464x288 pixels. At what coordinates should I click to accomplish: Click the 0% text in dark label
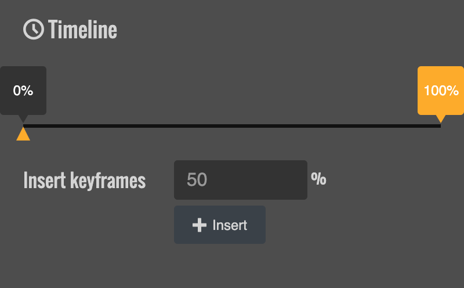click(x=23, y=91)
